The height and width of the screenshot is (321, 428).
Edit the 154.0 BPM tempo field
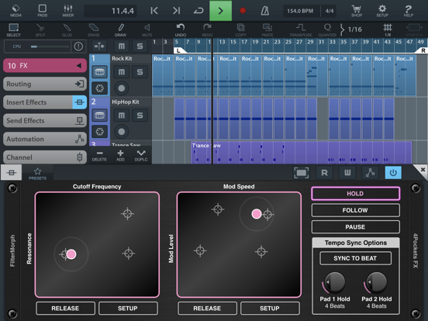tap(300, 11)
